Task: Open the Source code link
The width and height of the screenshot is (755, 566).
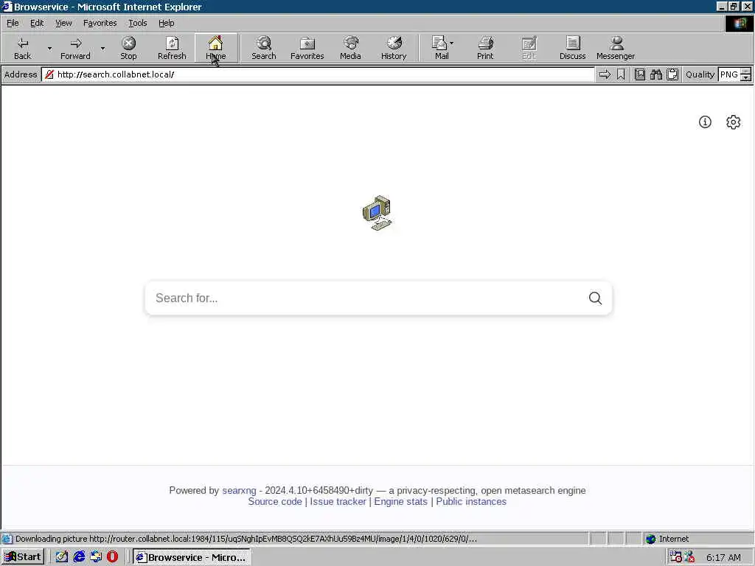Action: (275, 501)
